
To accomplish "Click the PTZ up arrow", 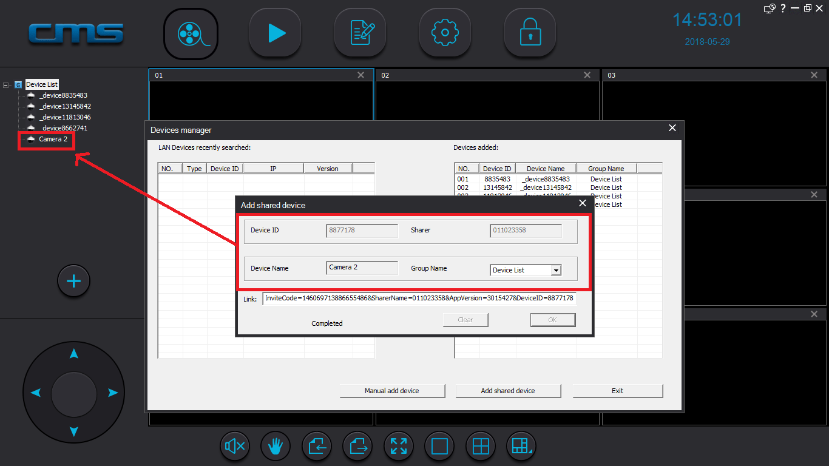I will point(73,354).
